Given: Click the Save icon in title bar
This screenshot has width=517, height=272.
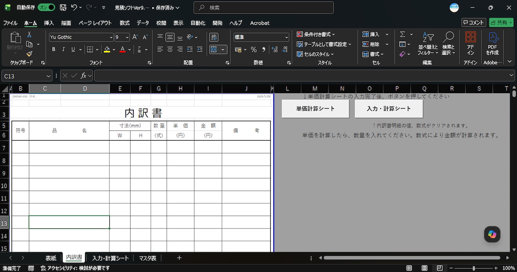Looking at the screenshot, I should [x=63, y=8].
